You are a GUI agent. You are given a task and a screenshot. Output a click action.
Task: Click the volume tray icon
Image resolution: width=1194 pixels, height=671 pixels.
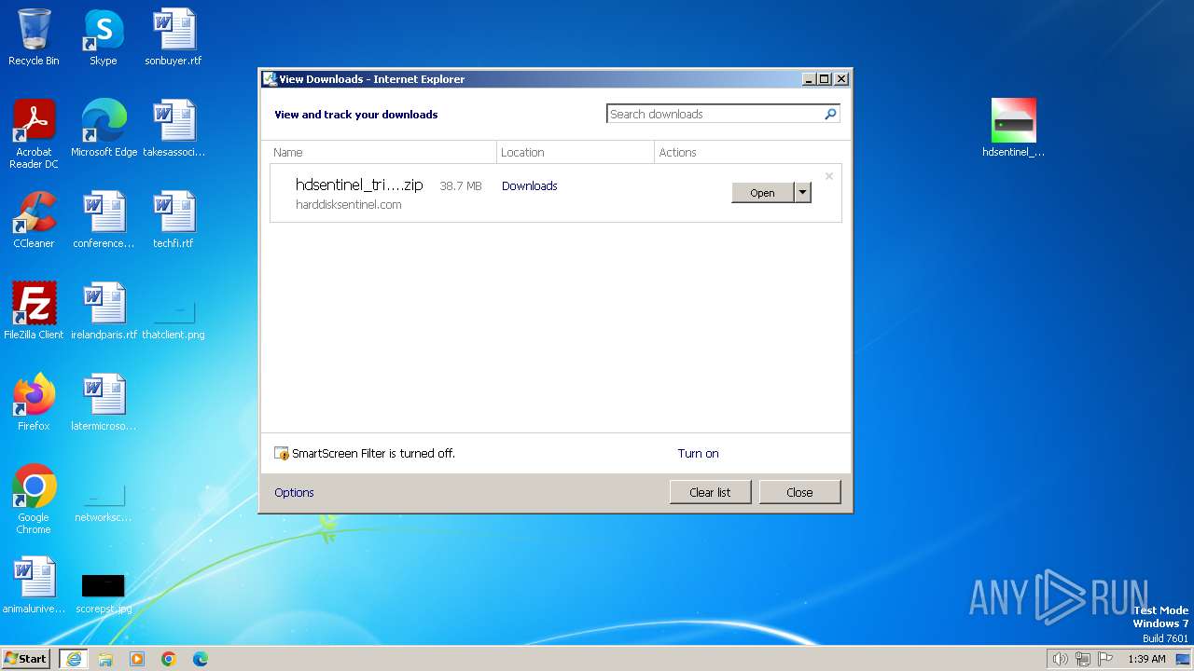pyautogui.click(x=1060, y=659)
